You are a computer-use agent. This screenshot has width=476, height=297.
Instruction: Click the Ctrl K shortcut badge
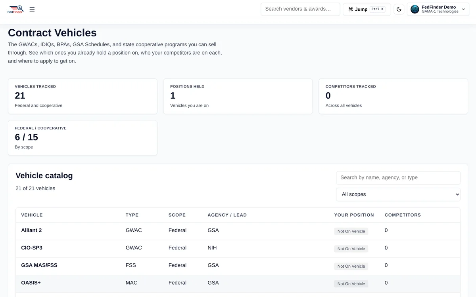[x=377, y=9]
